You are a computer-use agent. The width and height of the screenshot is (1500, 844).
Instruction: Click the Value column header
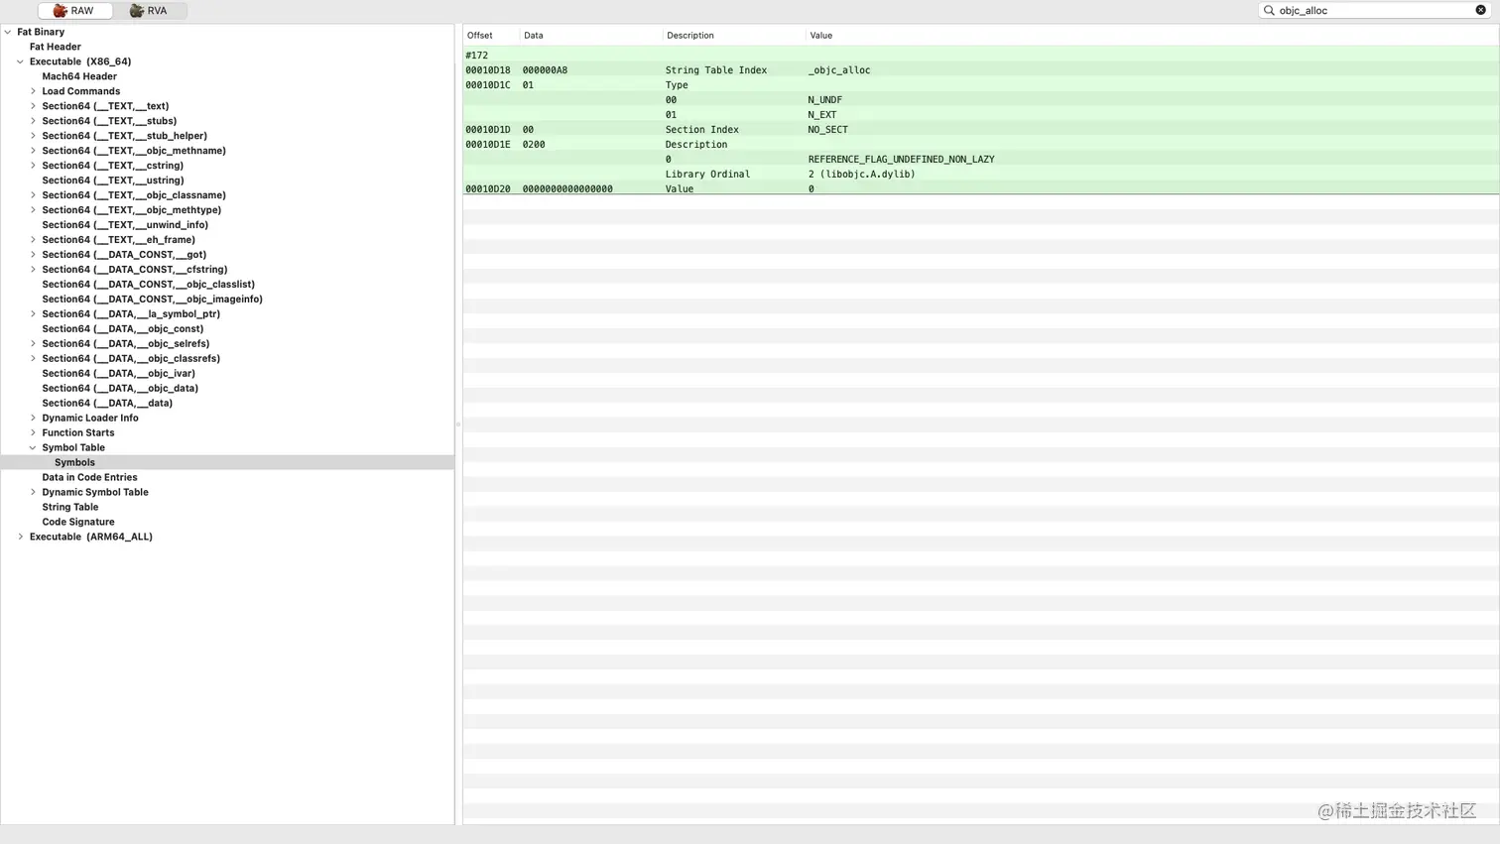click(1152, 36)
